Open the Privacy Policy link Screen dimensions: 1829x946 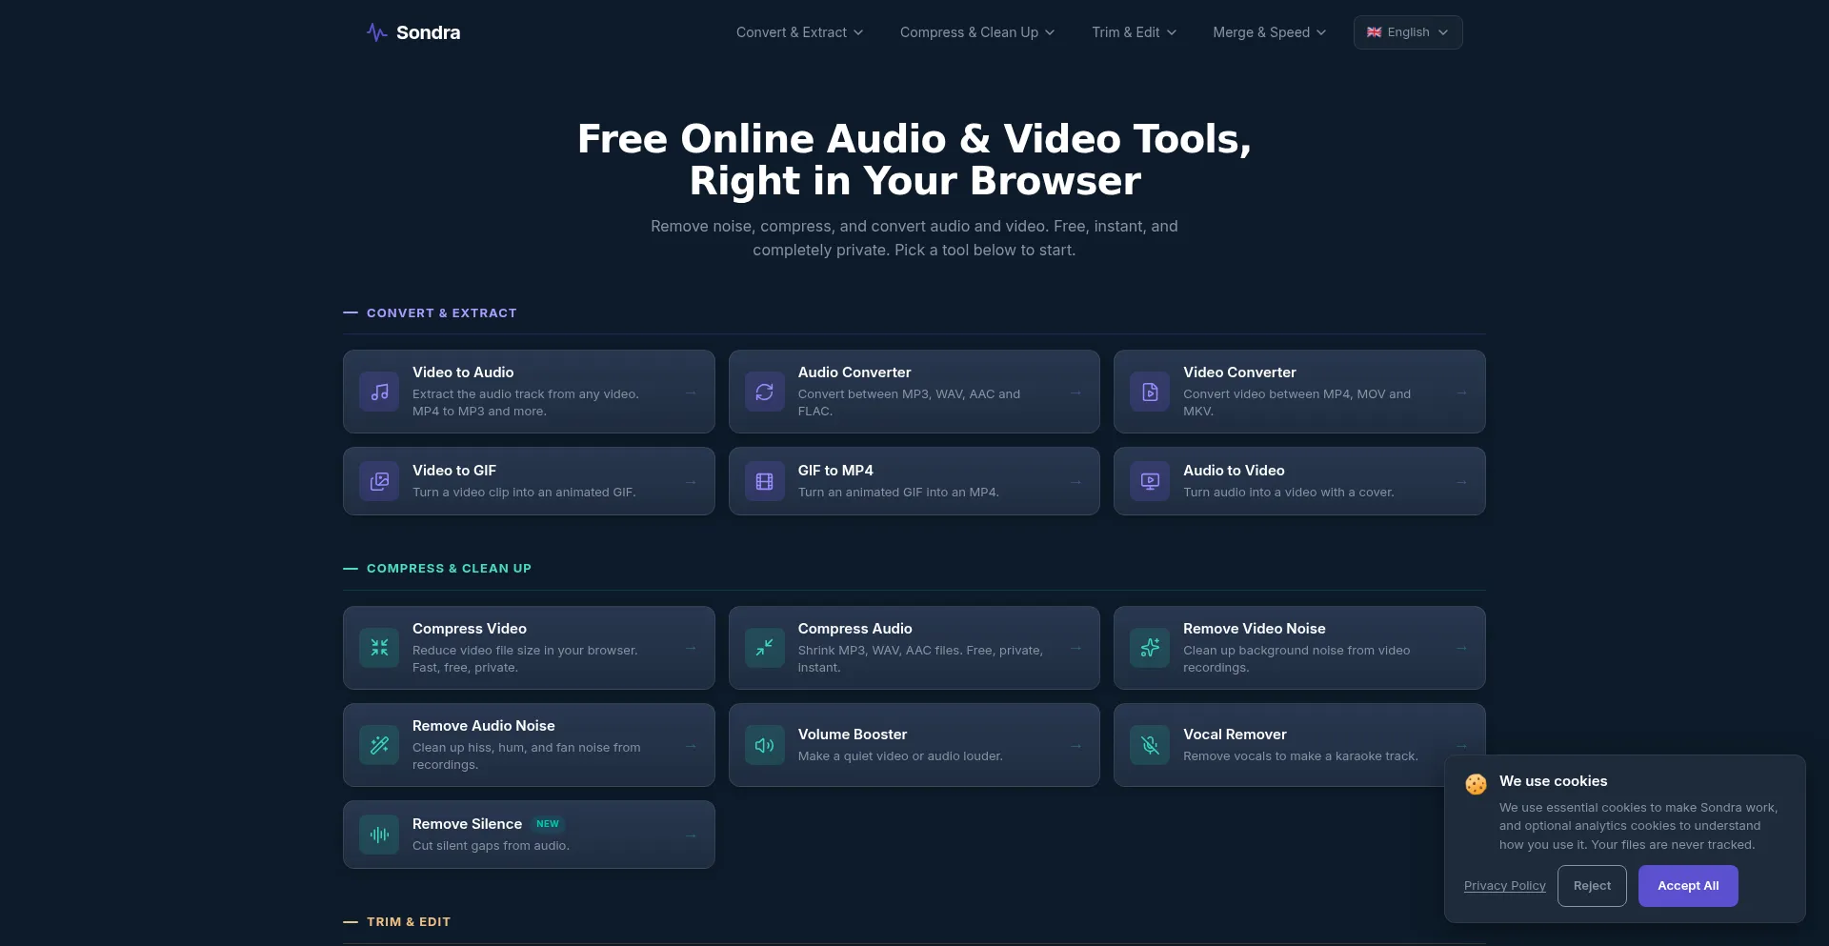[1504, 886]
